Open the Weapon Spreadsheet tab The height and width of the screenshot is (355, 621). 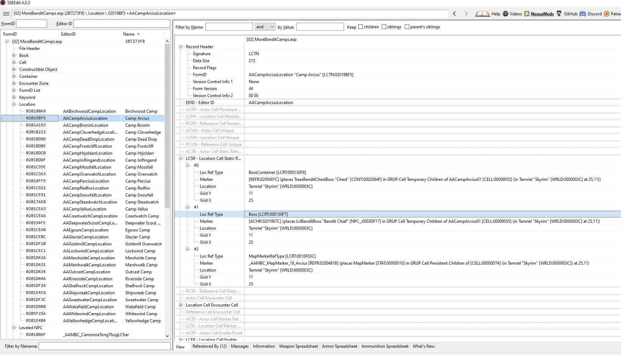click(x=298, y=346)
